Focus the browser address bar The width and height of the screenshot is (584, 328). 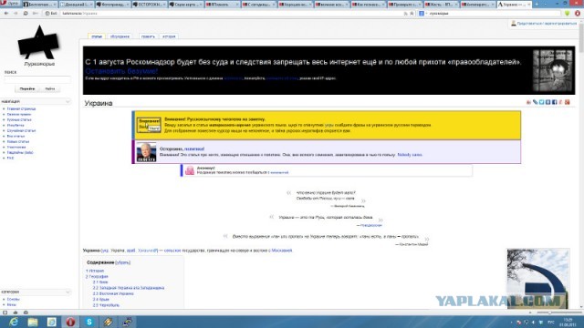231,14
